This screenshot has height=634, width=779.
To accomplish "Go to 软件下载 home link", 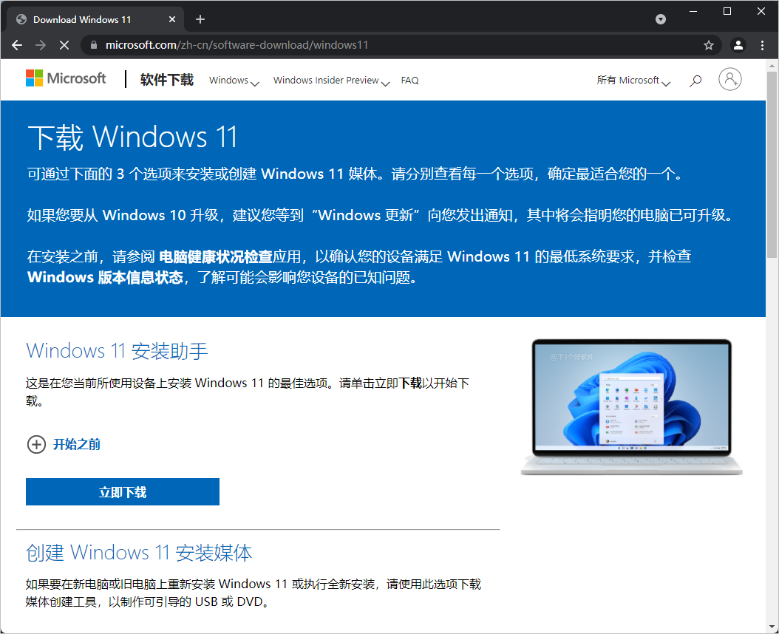I will 166,80.
